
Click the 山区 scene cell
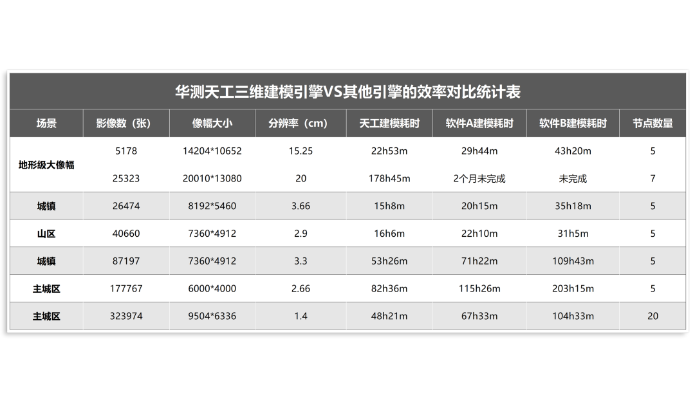(x=46, y=234)
